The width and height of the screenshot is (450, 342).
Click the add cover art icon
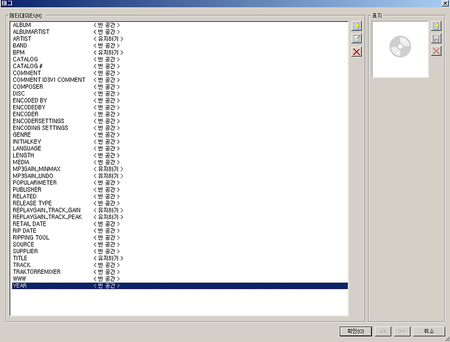(x=436, y=26)
